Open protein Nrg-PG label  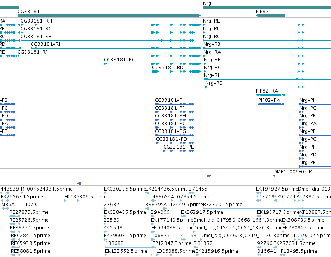(x=308, y=139)
